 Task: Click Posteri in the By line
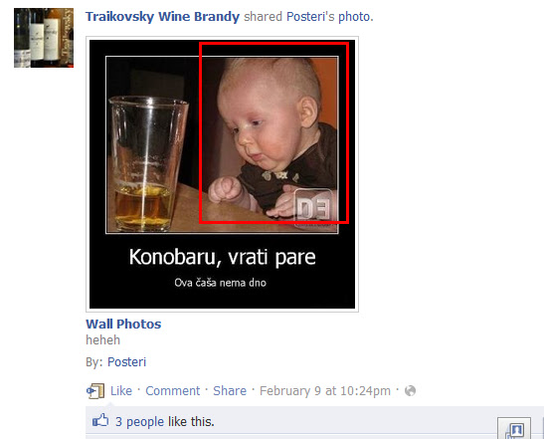tap(126, 362)
